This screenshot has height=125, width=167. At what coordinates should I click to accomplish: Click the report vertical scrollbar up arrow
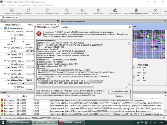click(x=129, y=41)
